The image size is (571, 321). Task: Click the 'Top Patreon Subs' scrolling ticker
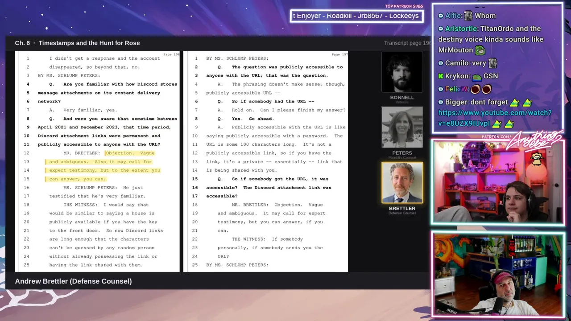356,16
